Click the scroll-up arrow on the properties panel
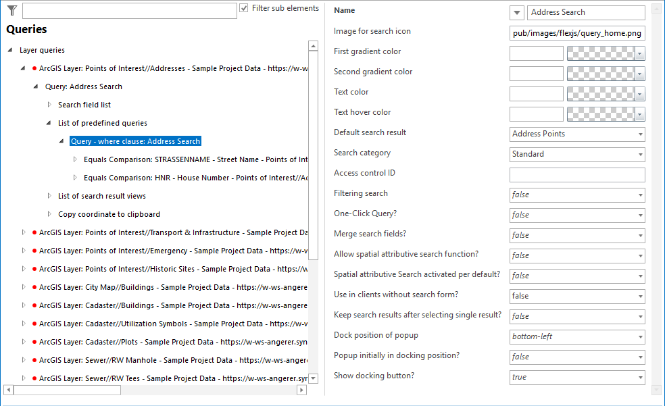The width and height of the screenshot is (665, 406). coord(655,9)
